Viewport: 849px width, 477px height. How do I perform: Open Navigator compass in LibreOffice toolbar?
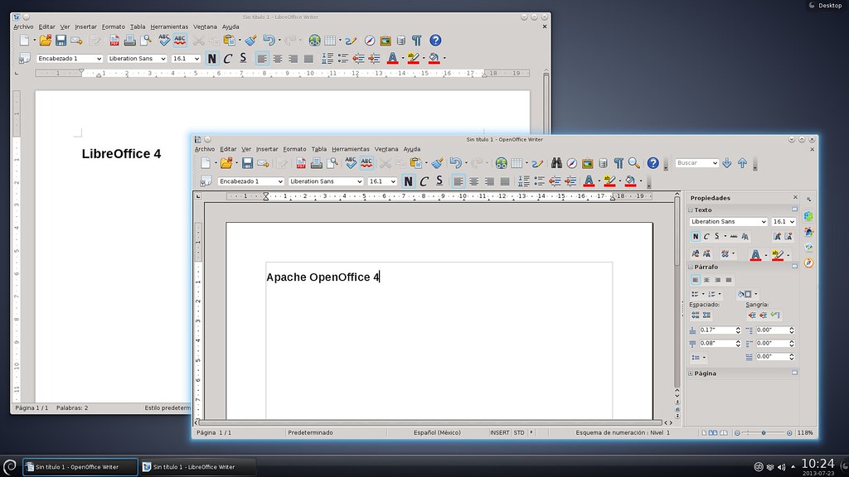370,40
